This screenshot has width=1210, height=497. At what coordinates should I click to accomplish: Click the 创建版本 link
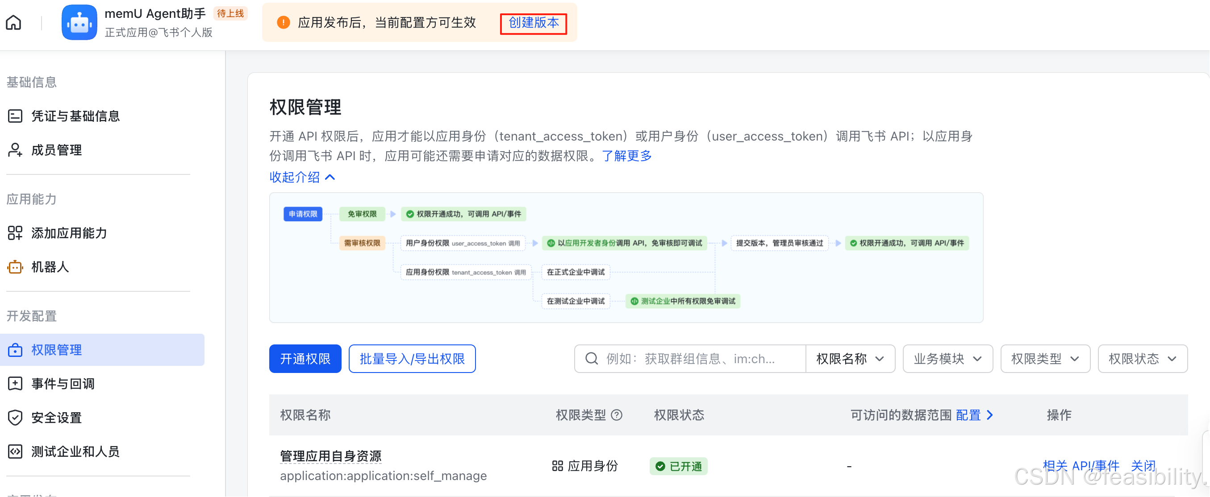tap(533, 23)
